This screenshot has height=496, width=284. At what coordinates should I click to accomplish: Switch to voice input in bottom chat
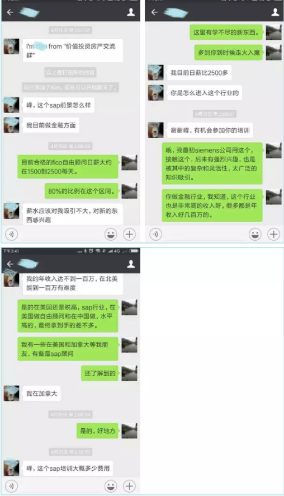[11, 486]
